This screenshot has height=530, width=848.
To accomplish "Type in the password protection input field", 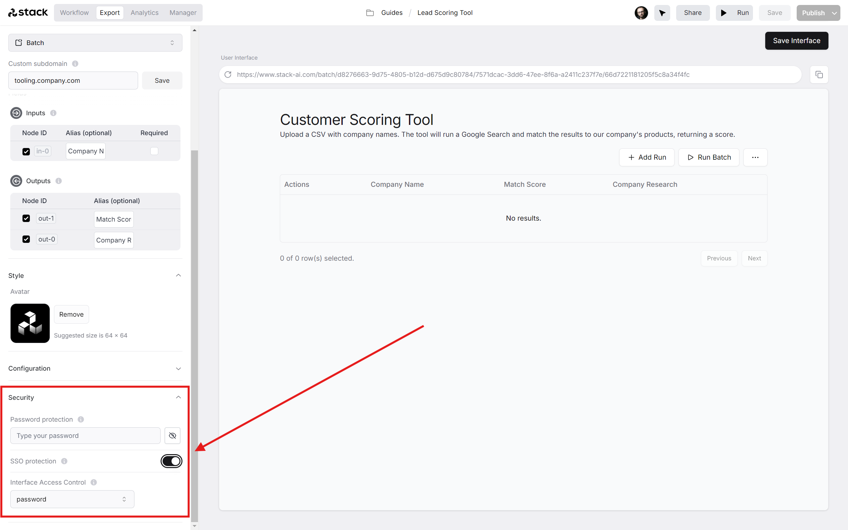I will [x=85, y=435].
